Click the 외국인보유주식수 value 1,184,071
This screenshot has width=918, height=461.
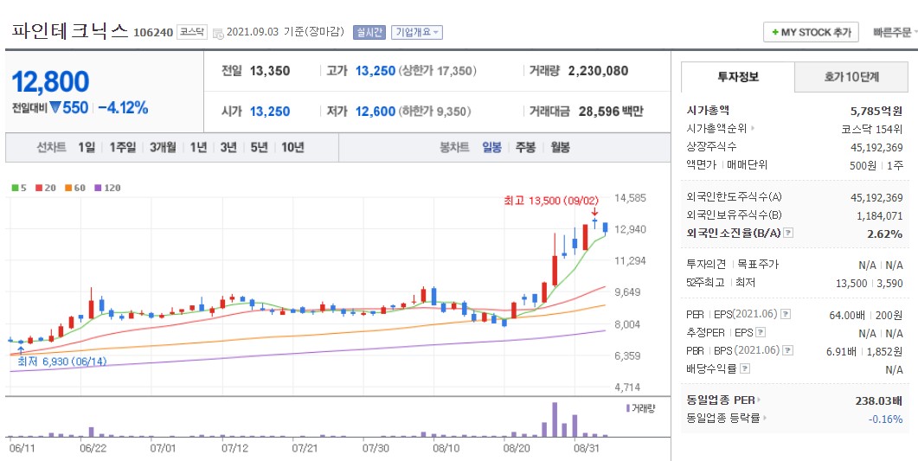coord(879,216)
